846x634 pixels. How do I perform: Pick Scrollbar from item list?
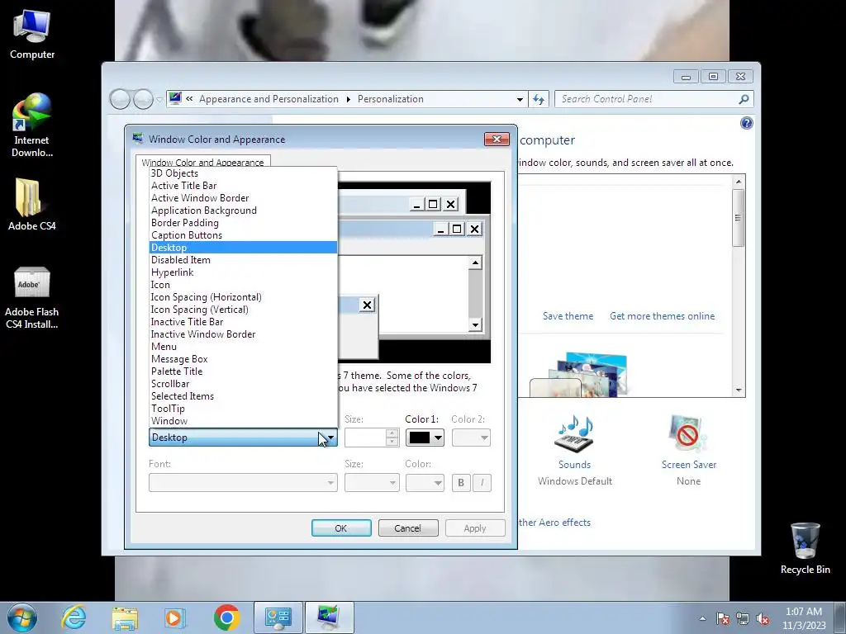(x=243, y=384)
